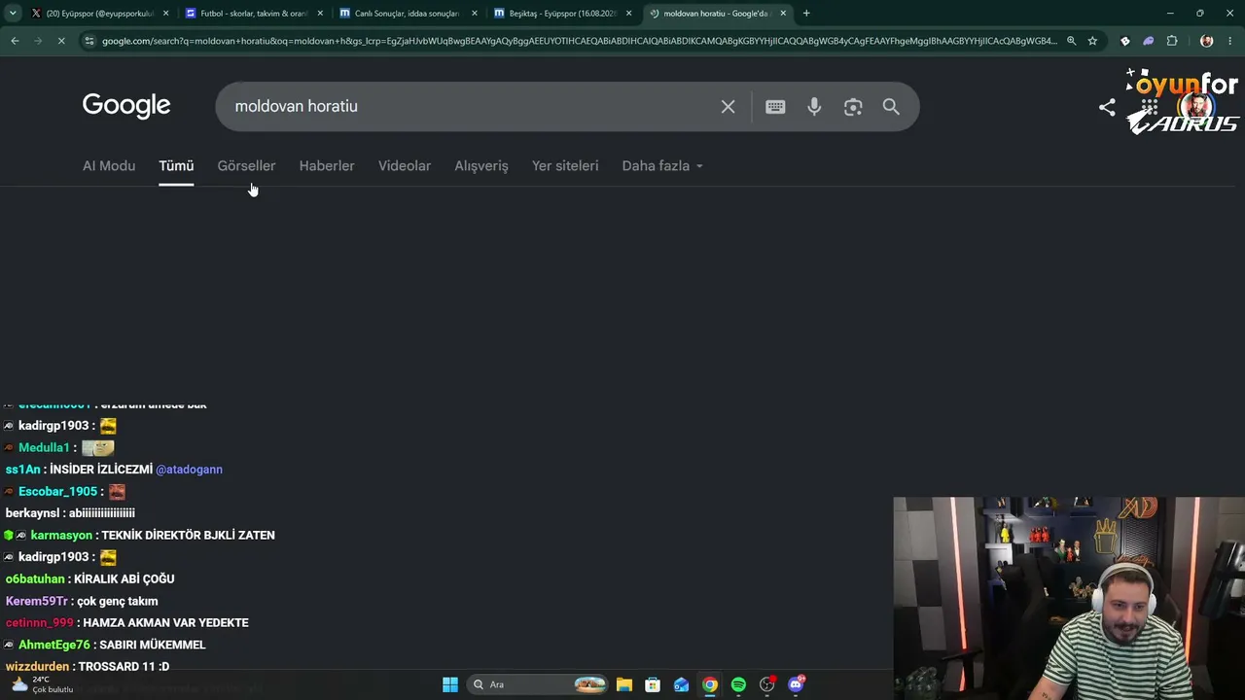Image resolution: width=1245 pixels, height=700 pixels.
Task: Open the zoom level magnifier in address bar
Action: coord(1071,41)
